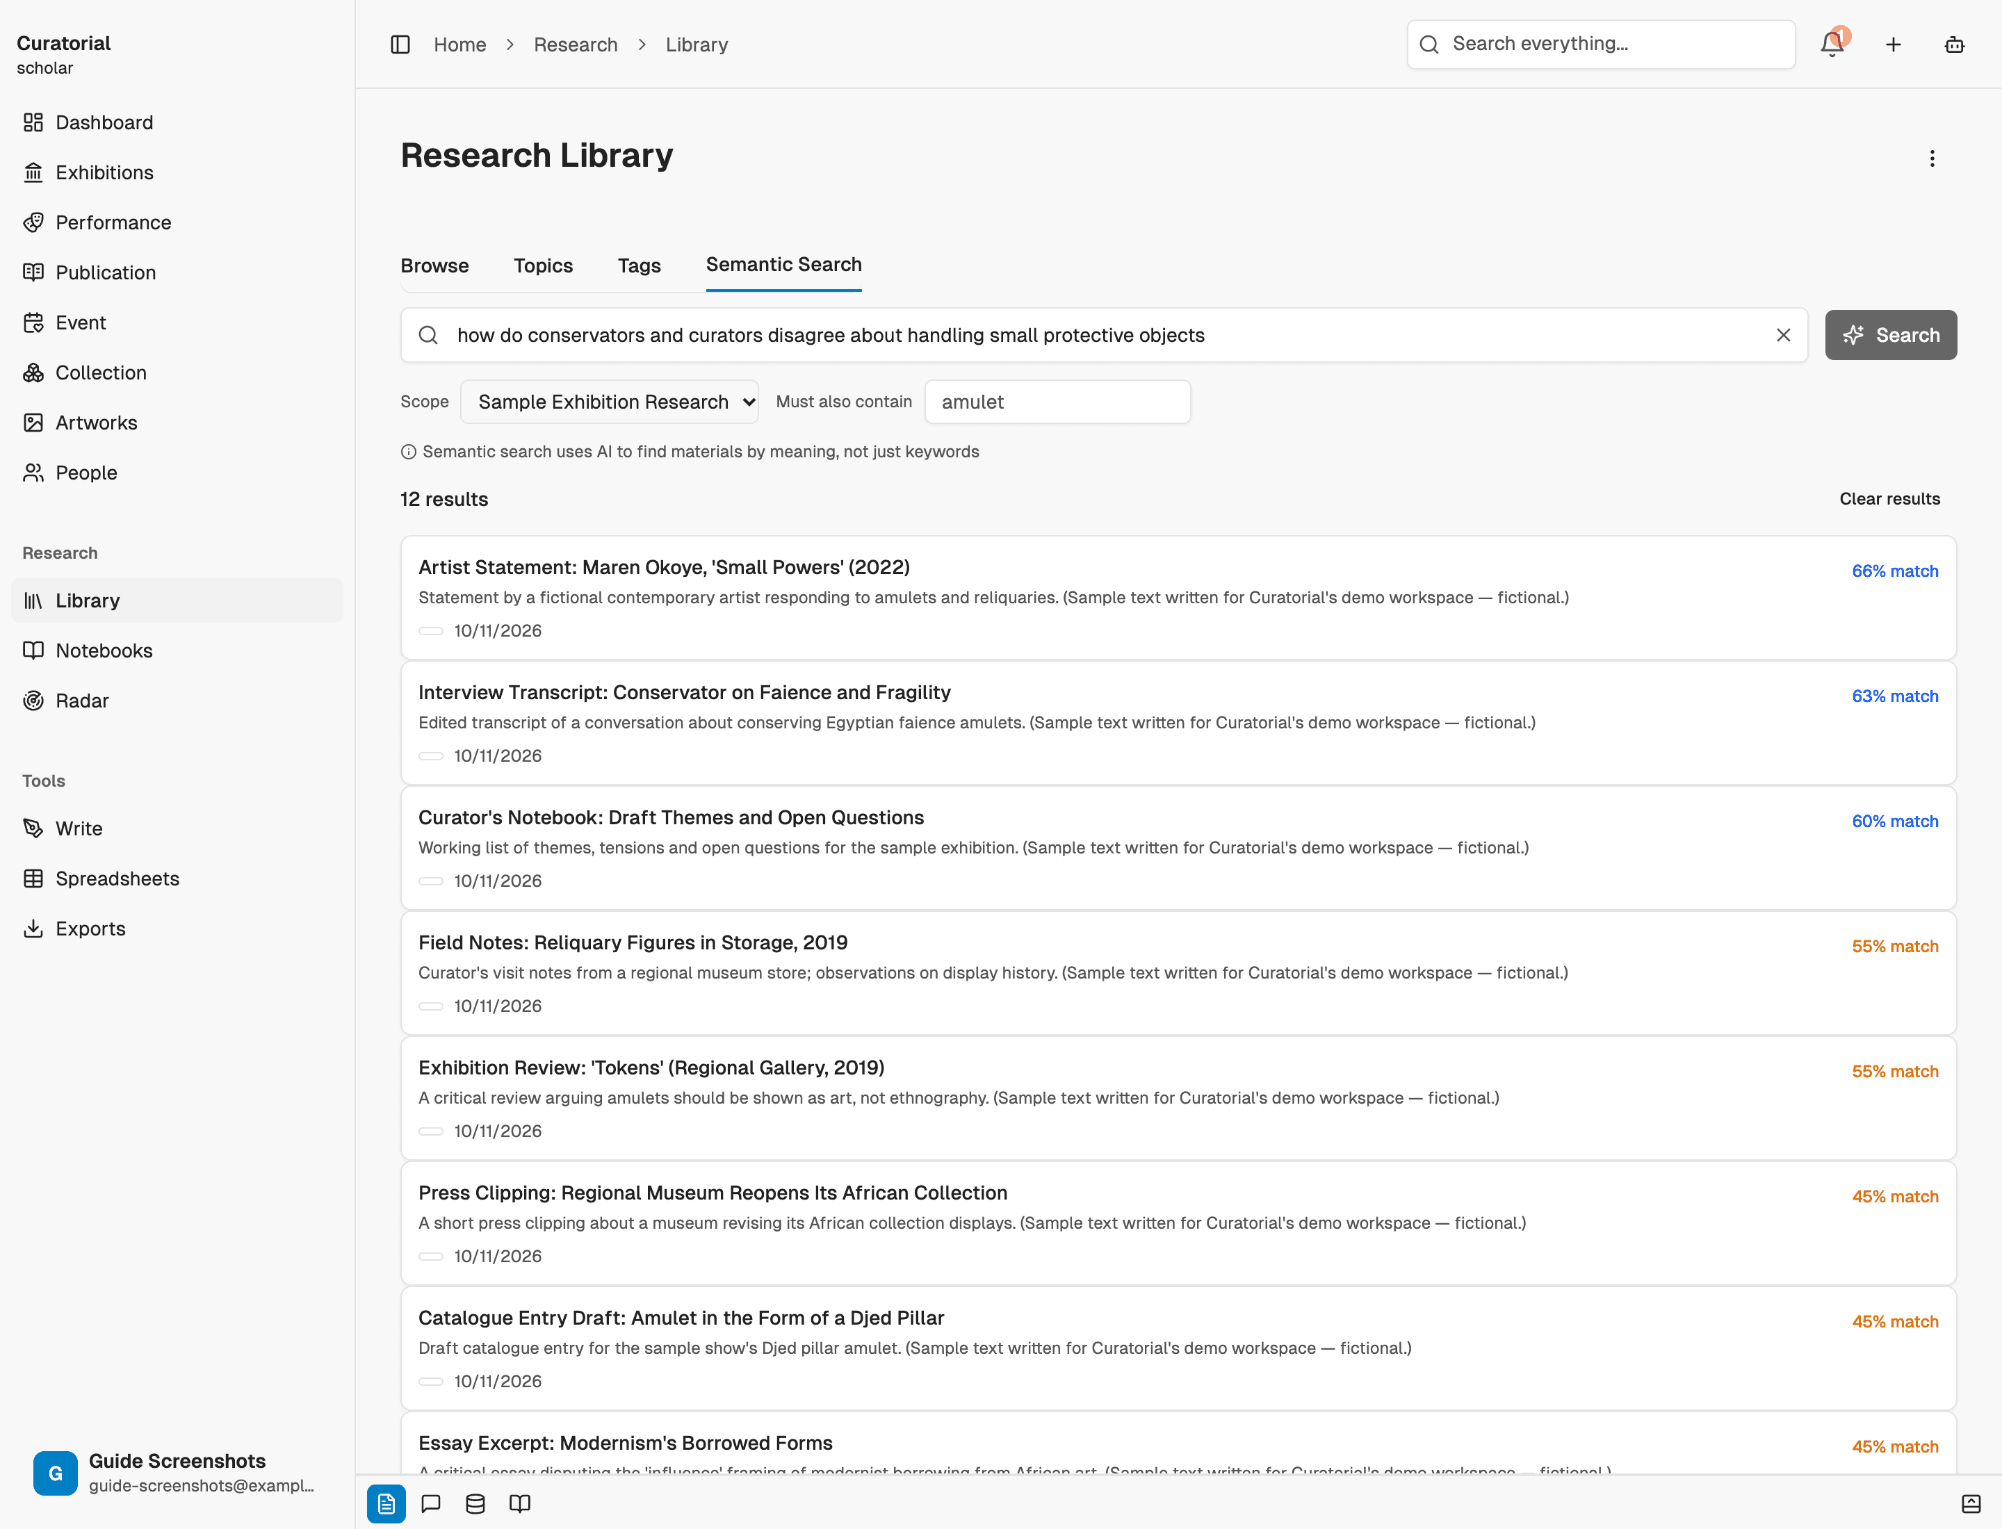Open the chat bubble icon in bottom bar

coord(430,1503)
